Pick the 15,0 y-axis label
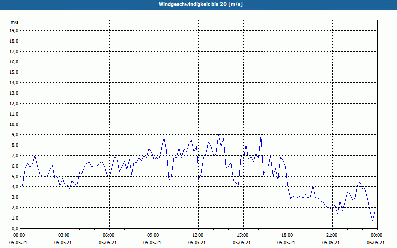 14,72
